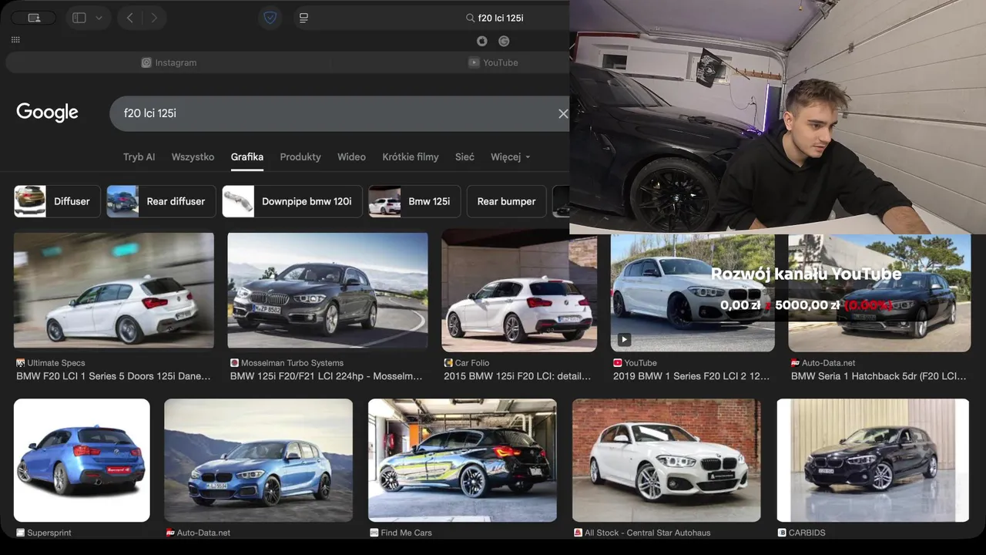Switch to the Instagram tab
The image size is (986, 555).
coord(169,62)
